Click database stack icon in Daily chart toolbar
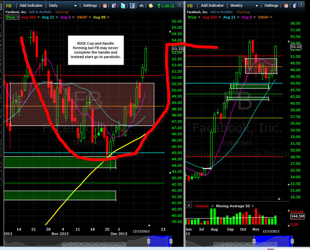310x250 pixels. click(114, 6)
